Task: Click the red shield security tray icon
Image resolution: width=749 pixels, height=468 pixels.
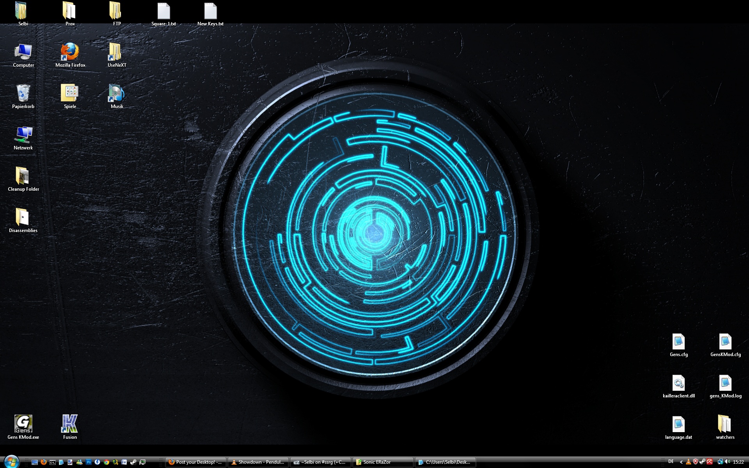Action: point(696,462)
